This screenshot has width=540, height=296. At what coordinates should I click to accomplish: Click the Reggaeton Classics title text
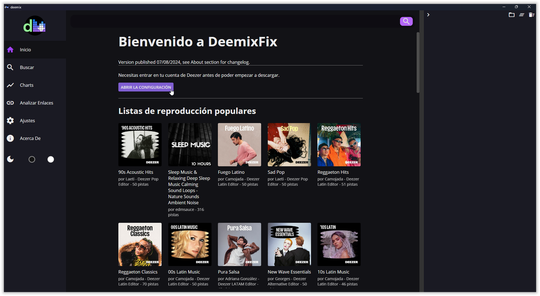[x=138, y=272]
